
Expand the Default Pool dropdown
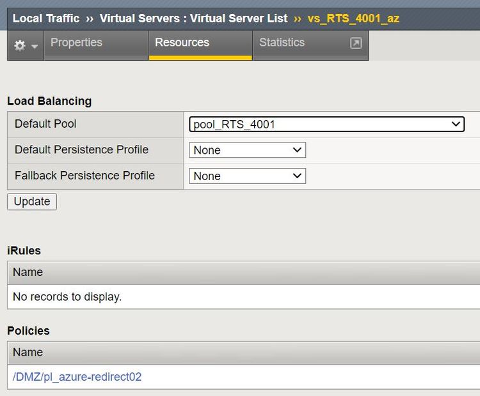coord(326,125)
